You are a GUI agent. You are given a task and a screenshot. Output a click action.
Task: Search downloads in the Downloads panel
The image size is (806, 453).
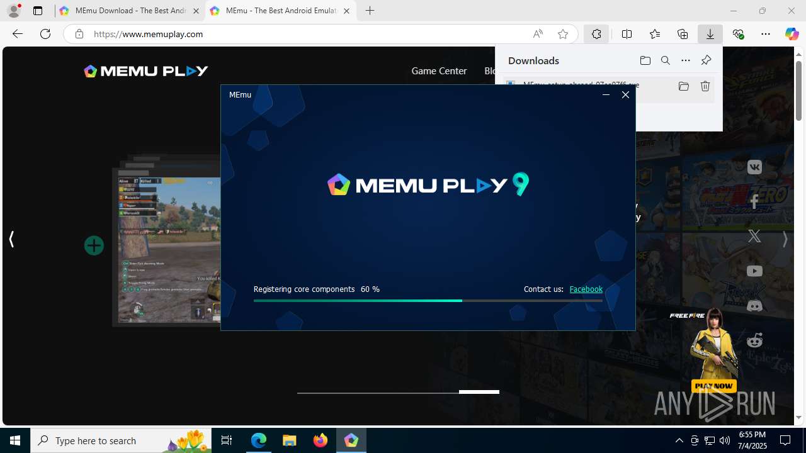[x=665, y=60]
